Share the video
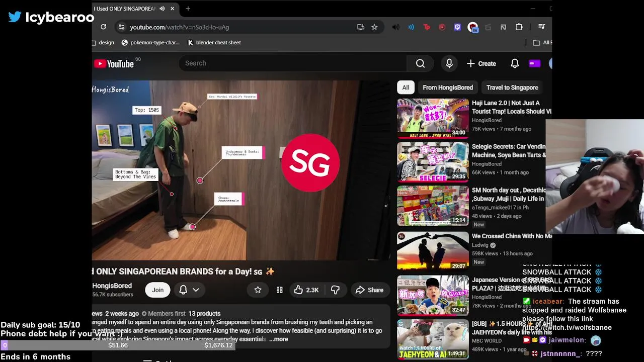Image resolution: width=644 pixels, height=362 pixels. pyautogui.click(x=369, y=290)
